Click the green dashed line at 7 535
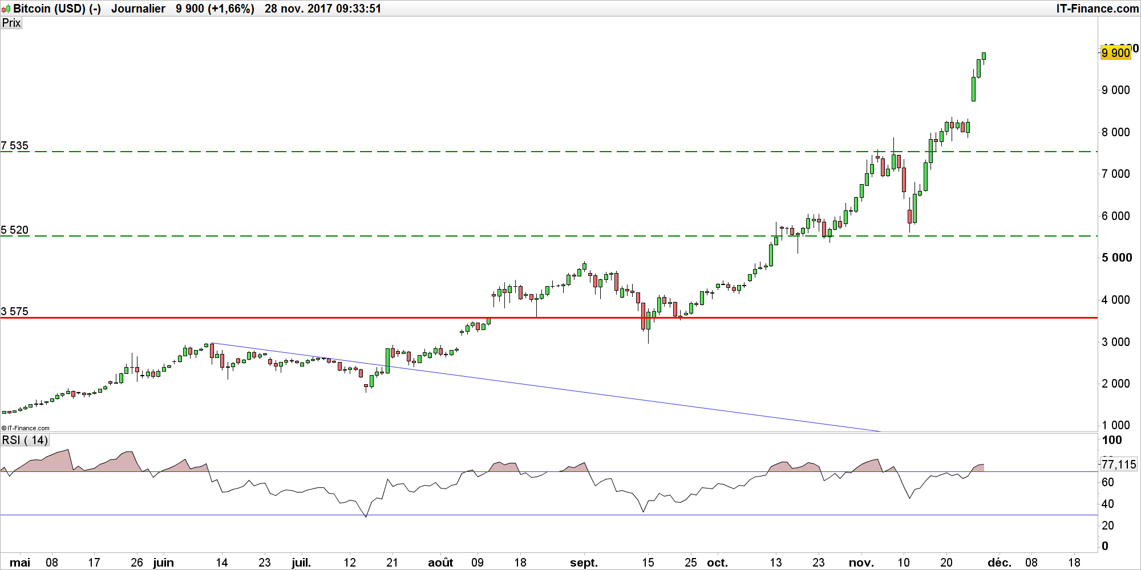1141x570 pixels. click(x=549, y=152)
